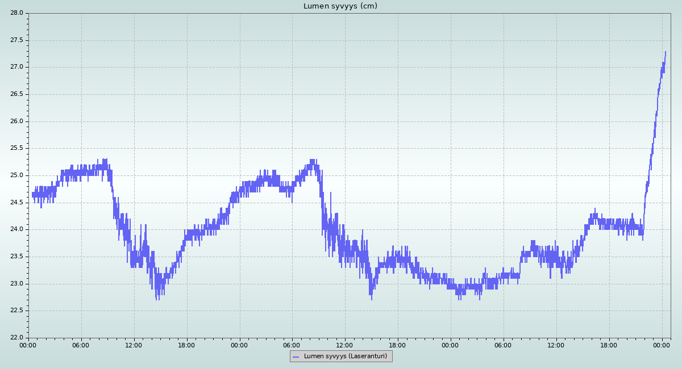Click the 22.0 label at the y-axis bottom

click(x=16, y=338)
